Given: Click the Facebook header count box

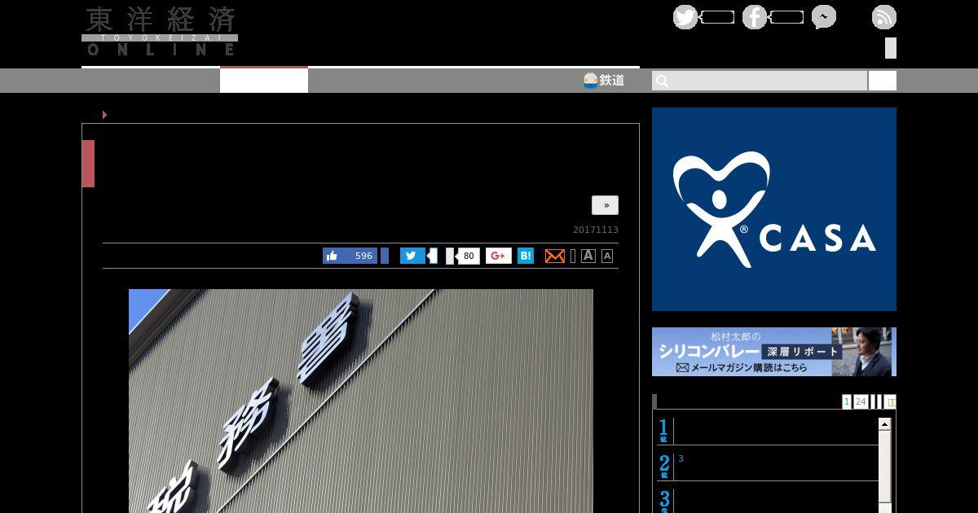Looking at the screenshot, I should pyautogui.click(x=786, y=17).
